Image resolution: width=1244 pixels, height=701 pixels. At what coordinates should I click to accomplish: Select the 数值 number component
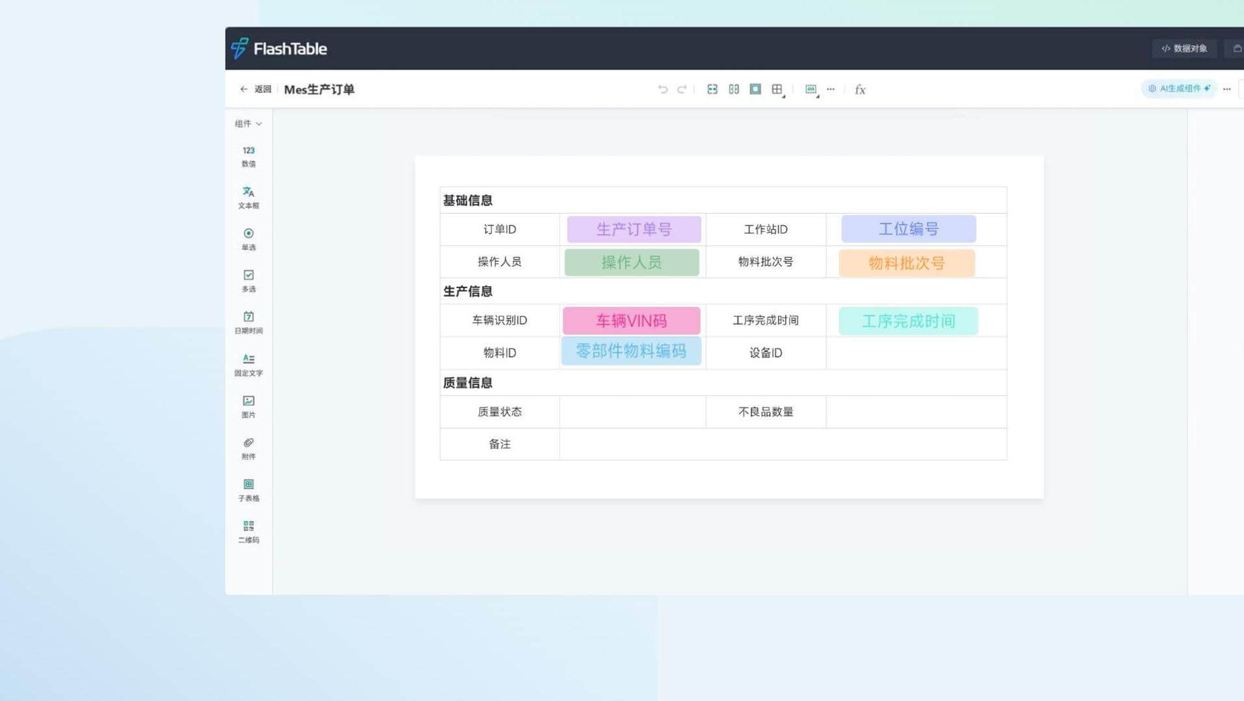248,156
